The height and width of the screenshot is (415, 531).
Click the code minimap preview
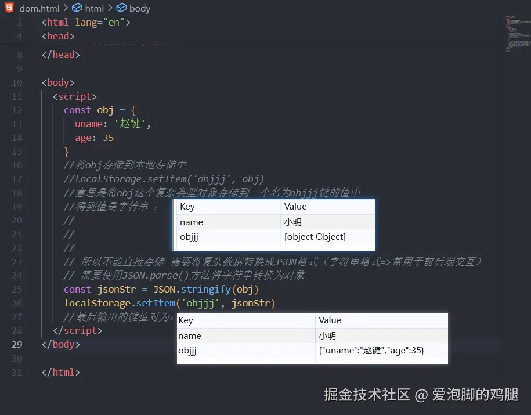tap(517, 34)
